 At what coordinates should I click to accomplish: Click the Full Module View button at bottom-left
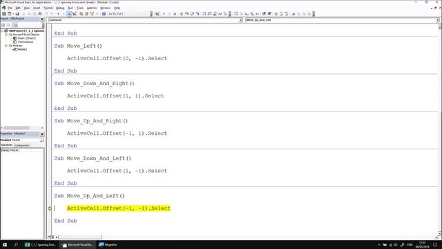click(52, 237)
